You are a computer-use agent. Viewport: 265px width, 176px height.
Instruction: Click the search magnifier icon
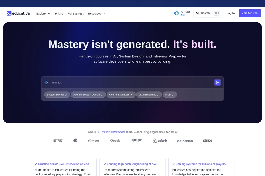[x=198, y=13]
